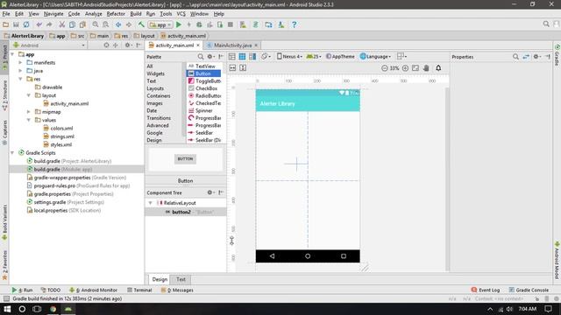Open strings.xml in the project tree
Image resolution: width=561 pixels, height=315 pixels.
(62, 136)
